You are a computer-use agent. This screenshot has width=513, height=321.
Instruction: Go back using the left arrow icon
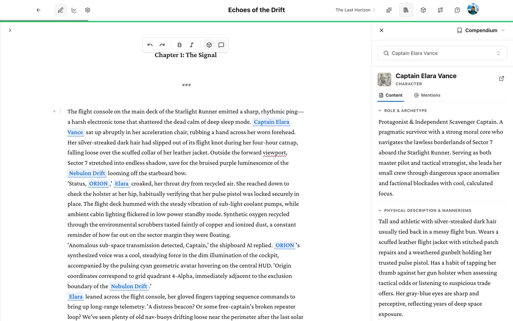point(38,10)
